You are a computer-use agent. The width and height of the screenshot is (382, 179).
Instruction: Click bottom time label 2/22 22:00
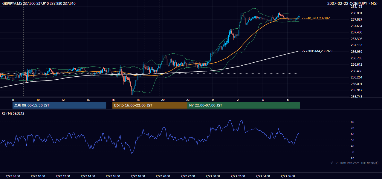point(188,176)
